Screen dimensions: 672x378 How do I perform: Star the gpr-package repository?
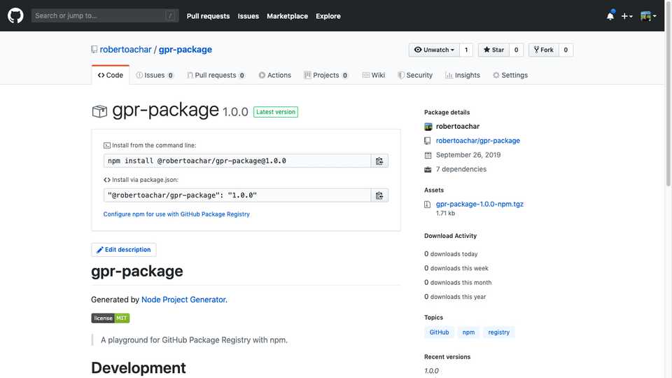493,50
